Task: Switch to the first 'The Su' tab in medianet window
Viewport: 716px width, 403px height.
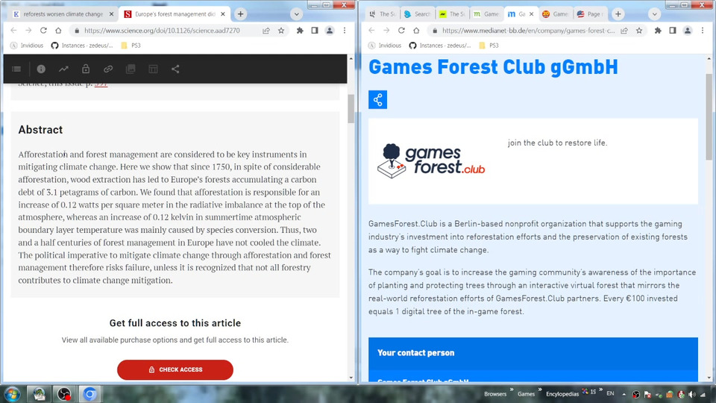Action: pyautogui.click(x=383, y=14)
